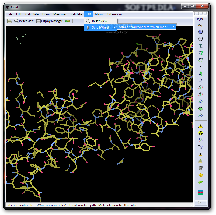The width and height of the screenshot is (216, 215).
Task: Click the Flip Peptide icon
Action: click(201, 101)
